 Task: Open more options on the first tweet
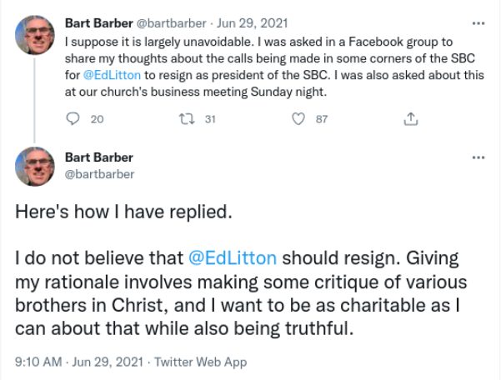[x=478, y=22]
